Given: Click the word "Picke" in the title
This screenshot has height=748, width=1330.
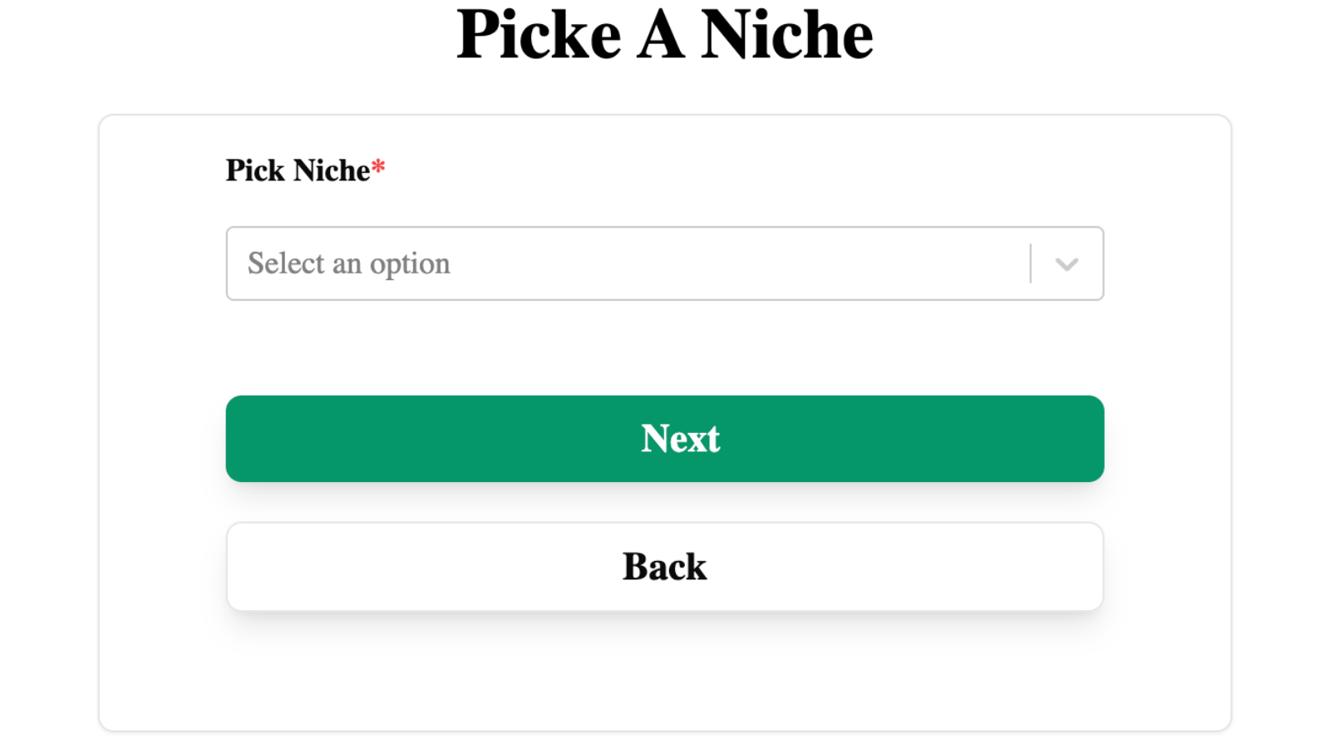Looking at the screenshot, I should [x=539, y=35].
